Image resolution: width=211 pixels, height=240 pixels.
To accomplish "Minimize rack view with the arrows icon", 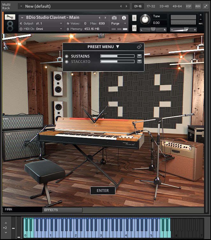I will (x=206, y=6).
